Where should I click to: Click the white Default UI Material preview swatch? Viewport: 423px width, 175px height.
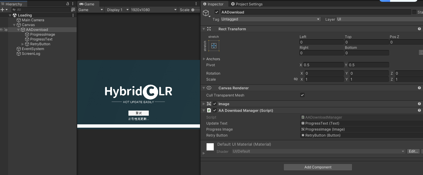[x=210, y=147]
